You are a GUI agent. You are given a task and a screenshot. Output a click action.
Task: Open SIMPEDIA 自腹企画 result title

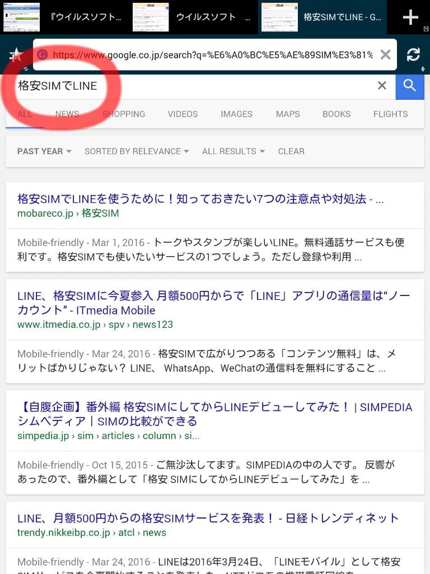[x=214, y=414]
